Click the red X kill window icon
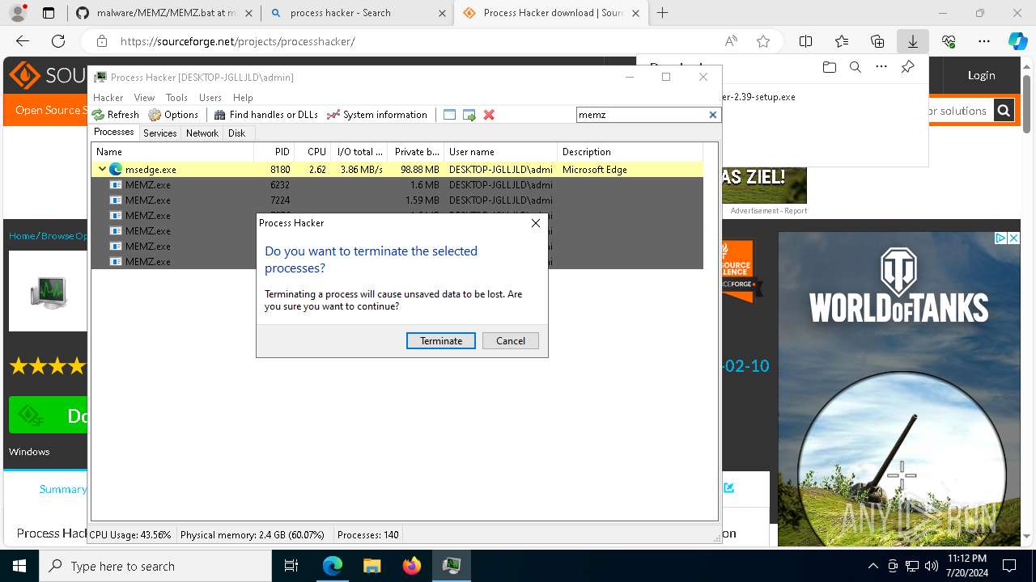This screenshot has width=1036, height=582. [489, 115]
